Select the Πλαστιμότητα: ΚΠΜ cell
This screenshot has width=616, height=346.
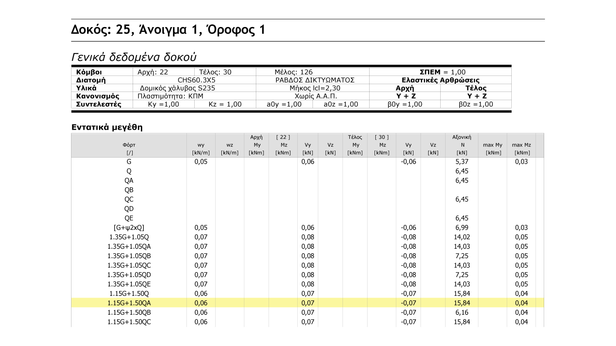pos(170,96)
